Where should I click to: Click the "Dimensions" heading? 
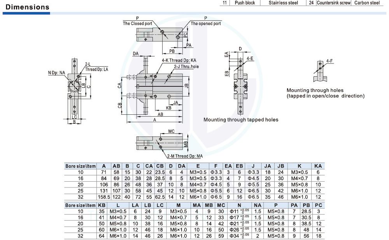tap(27, 7)
